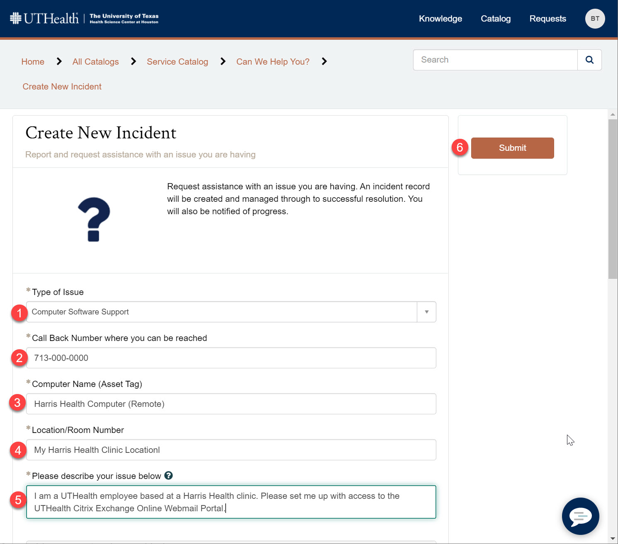
Task: Click scrollbar up arrow
Action: pos(613,114)
